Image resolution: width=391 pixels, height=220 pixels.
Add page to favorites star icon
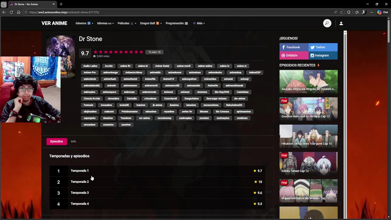tap(341, 12)
